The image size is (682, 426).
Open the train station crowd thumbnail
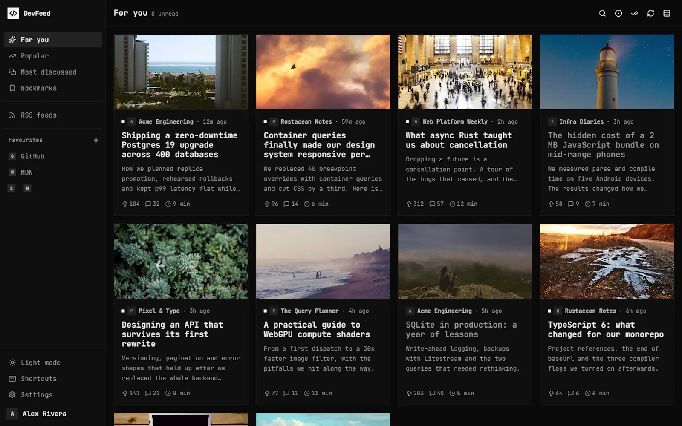pos(465,72)
